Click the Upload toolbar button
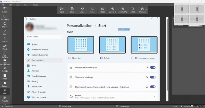The width and height of the screenshot is (205, 108). pos(142,10)
